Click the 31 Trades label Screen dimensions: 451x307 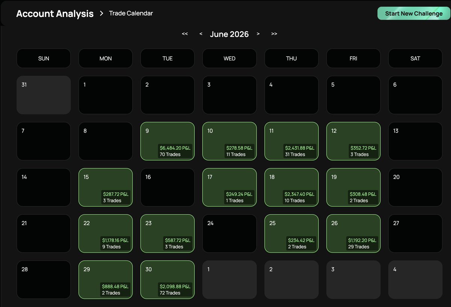(295, 154)
